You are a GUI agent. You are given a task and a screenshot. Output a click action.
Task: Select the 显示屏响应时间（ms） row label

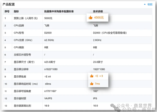26,84
